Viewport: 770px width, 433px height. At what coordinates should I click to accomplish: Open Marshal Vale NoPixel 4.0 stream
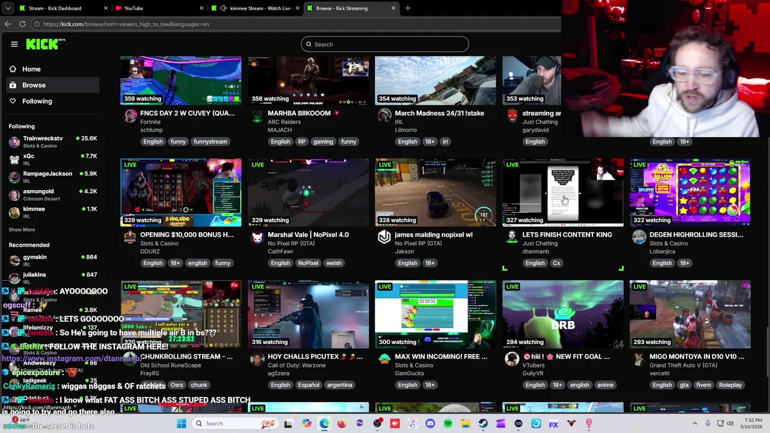pos(308,235)
